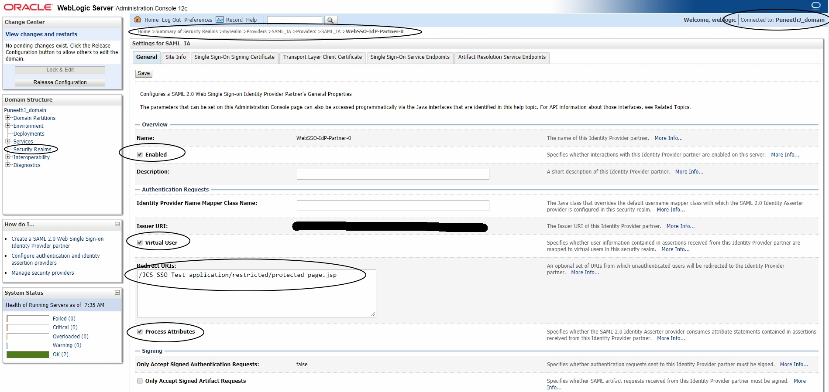Screen dimensions: 829x392
Task: Click the Lock & Edit button
Action: (x=60, y=70)
